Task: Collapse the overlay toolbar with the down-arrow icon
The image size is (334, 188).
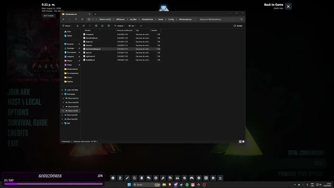Action: point(220,178)
